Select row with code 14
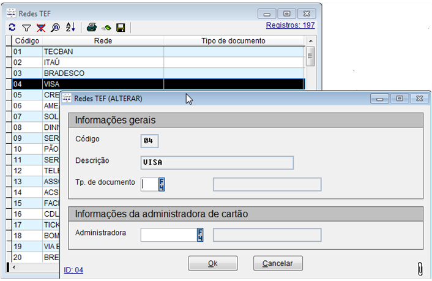Screen dimensions: 432x281 [x=36, y=192]
